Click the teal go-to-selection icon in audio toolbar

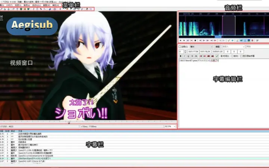click(x=232, y=40)
